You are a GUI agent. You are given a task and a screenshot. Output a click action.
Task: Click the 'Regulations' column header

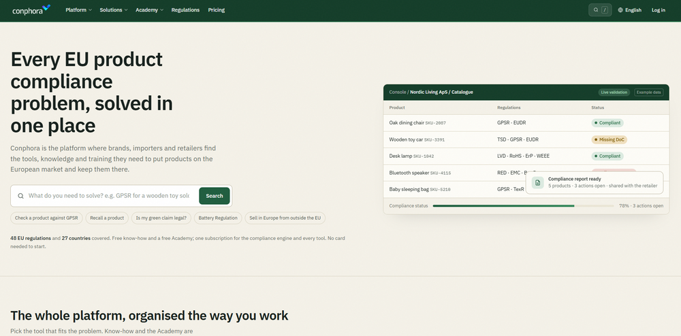coord(509,107)
